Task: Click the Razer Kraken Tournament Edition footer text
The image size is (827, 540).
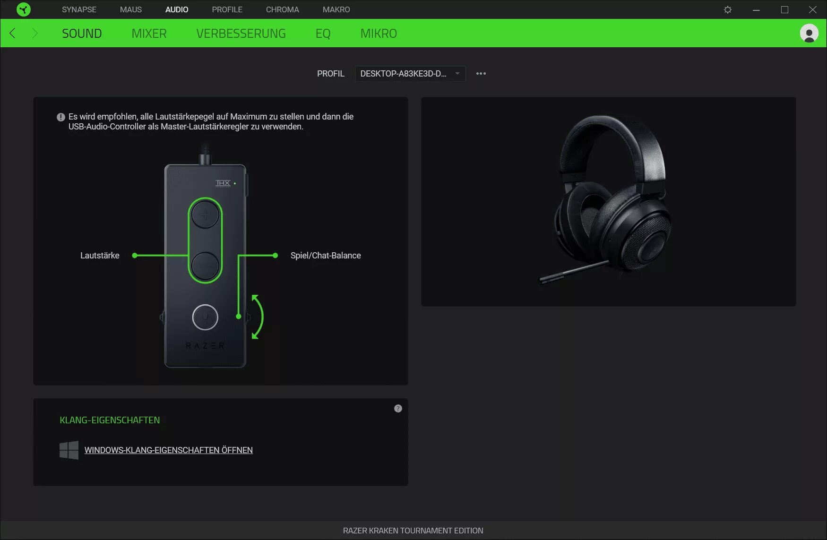Action: pos(413,531)
